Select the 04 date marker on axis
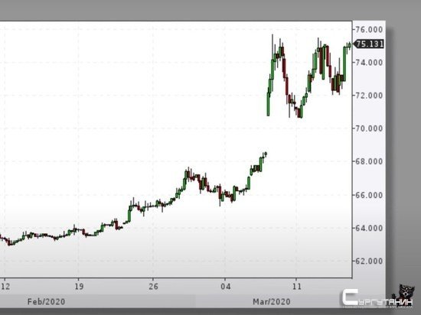This screenshot has width=421, height=315. [226, 286]
